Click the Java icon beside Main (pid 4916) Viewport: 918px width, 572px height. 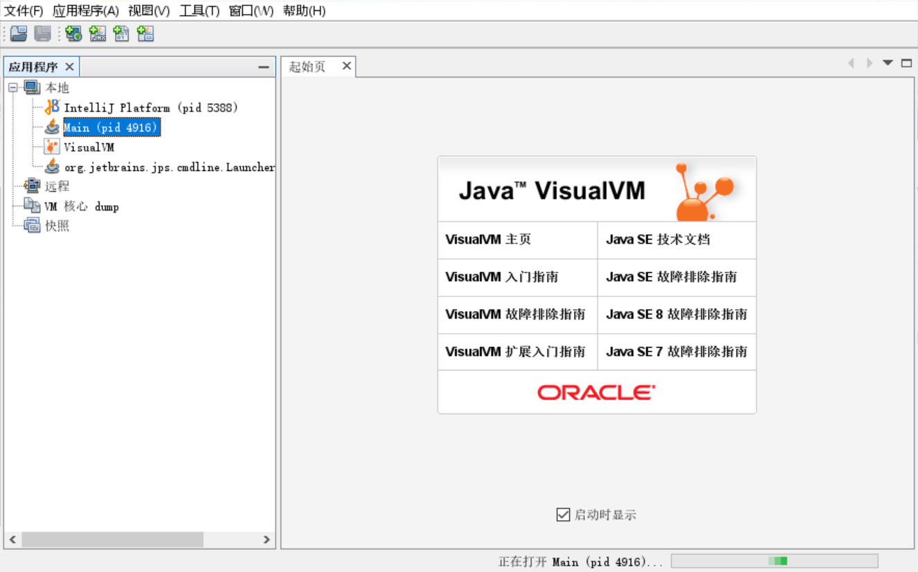pyautogui.click(x=52, y=127)
